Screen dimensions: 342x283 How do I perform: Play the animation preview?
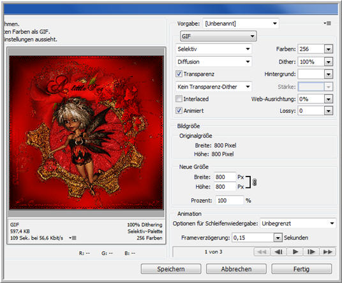pos(295,252)
